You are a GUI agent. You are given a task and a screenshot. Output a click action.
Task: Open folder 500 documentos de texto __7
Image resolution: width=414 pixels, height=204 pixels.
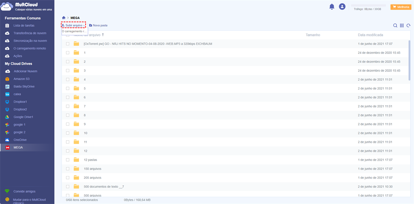[104, 187]
